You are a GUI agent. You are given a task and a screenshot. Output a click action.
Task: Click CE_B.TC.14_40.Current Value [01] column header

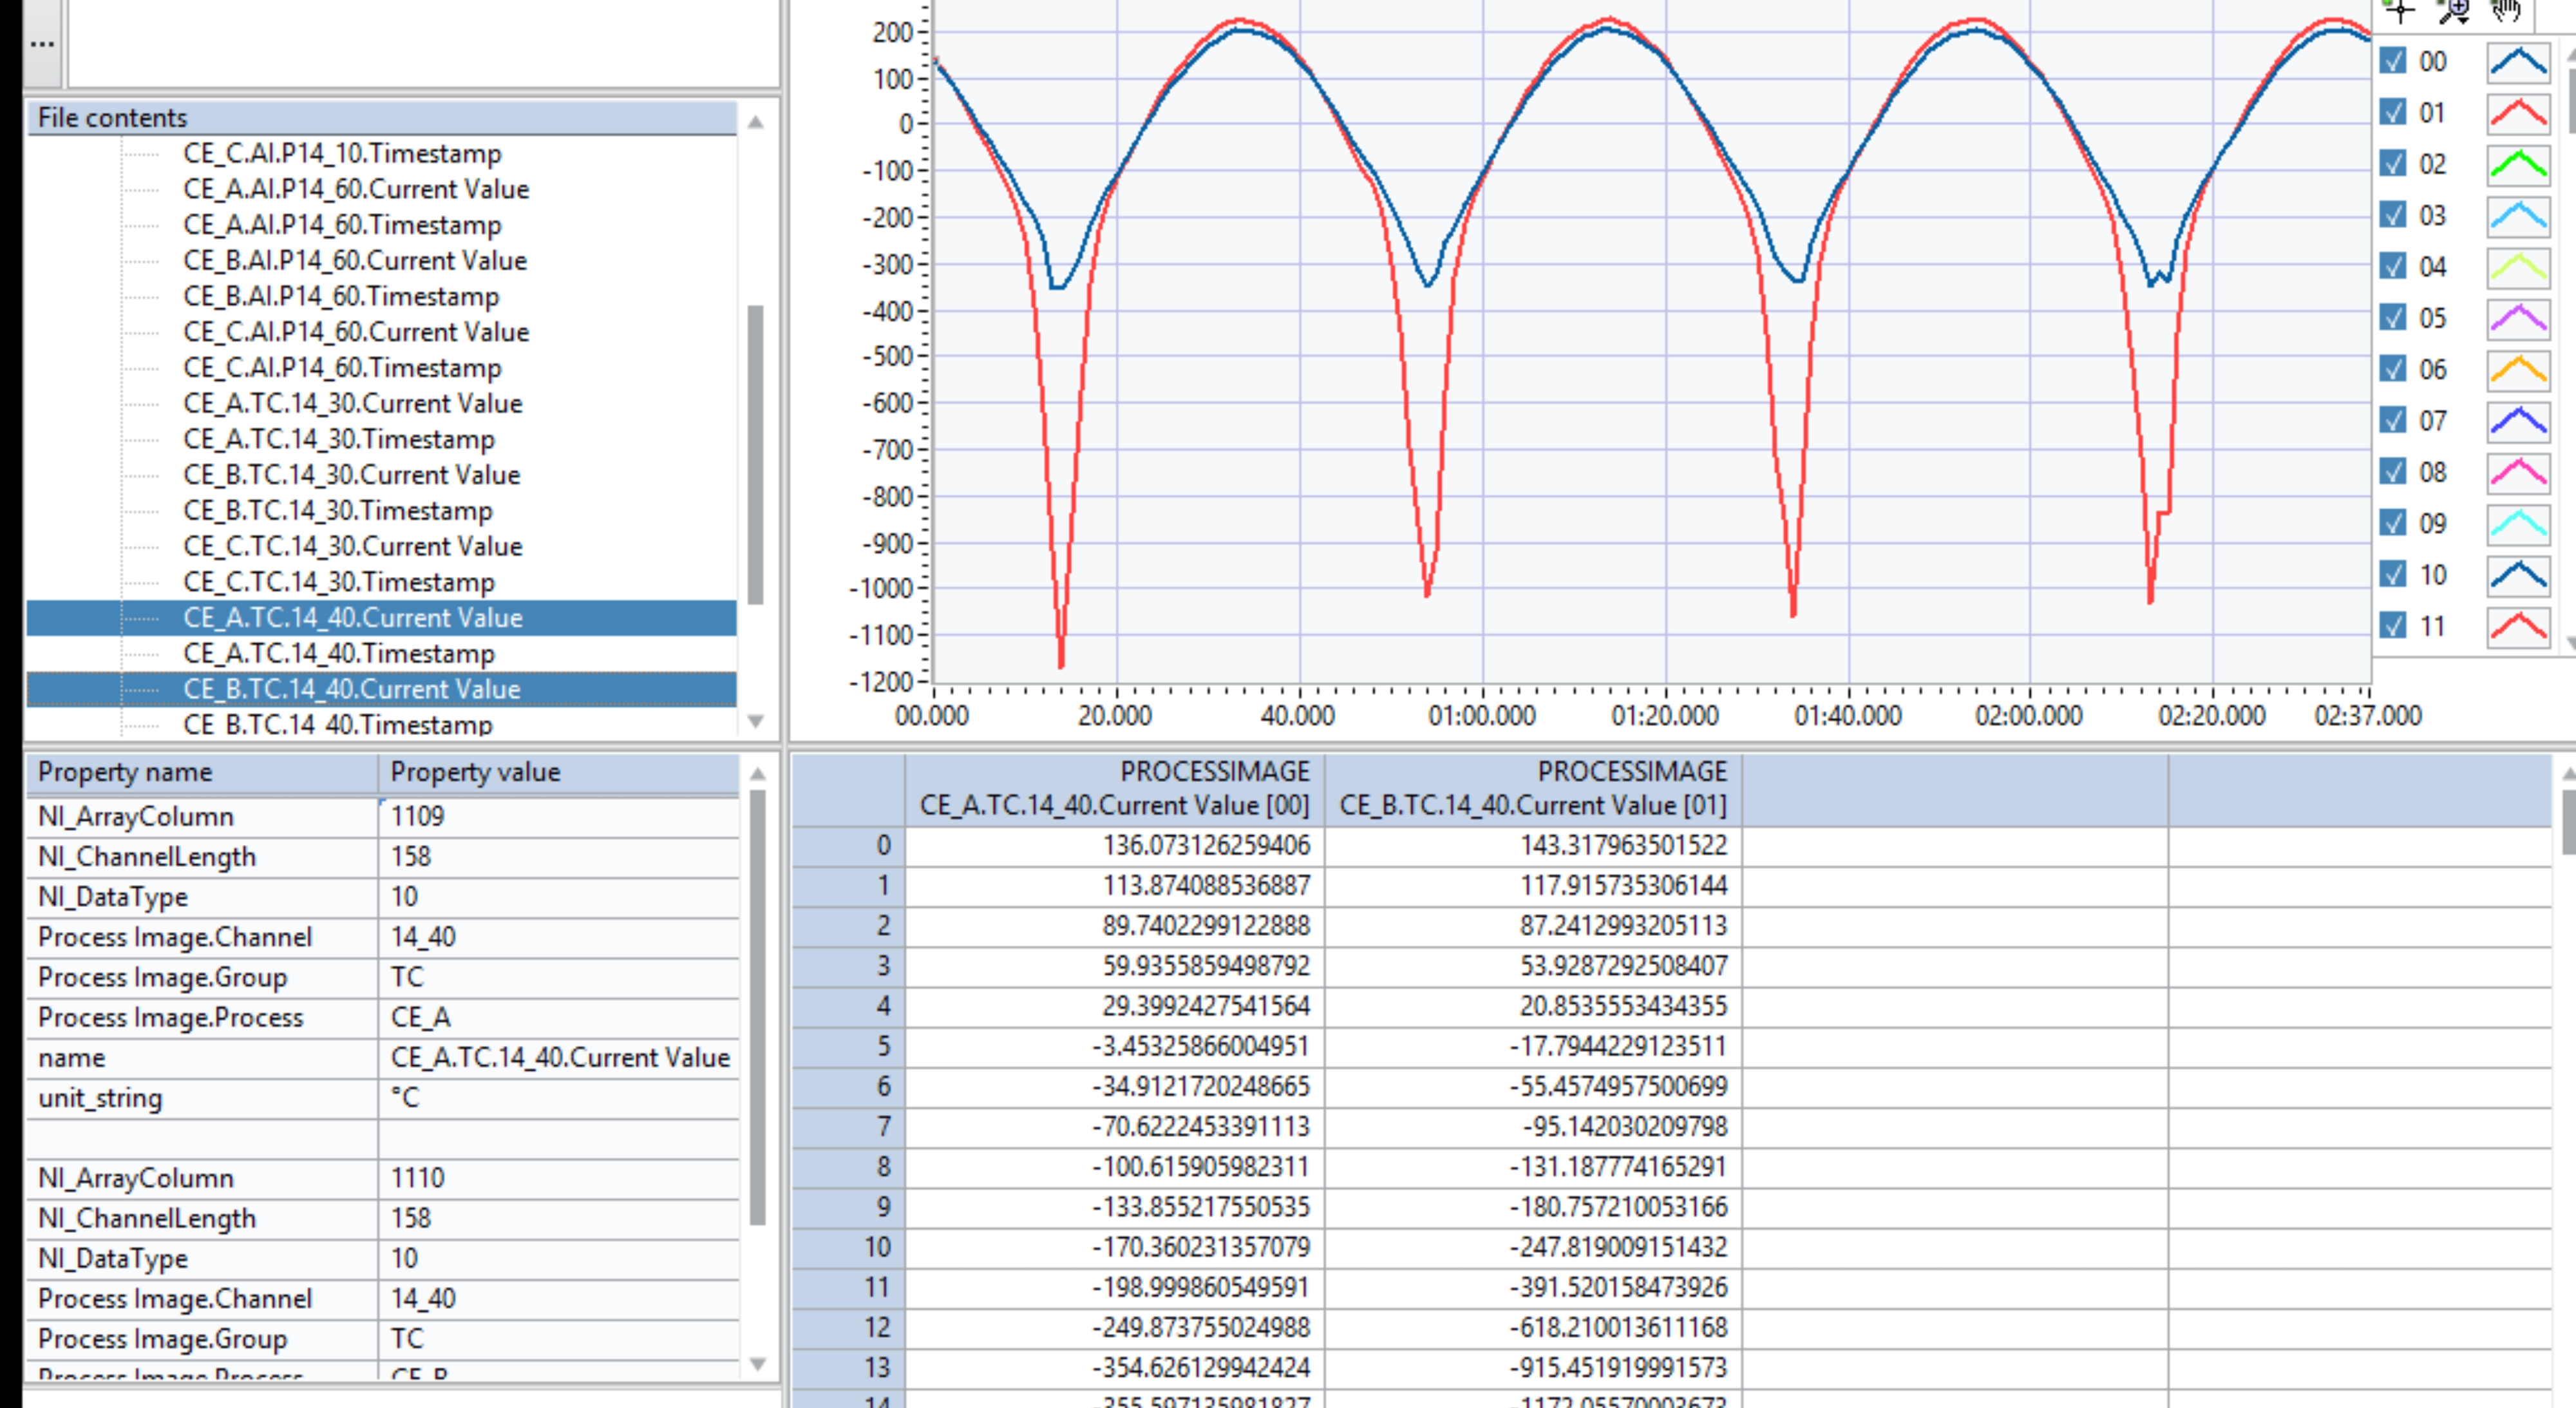pos(1532,790)
